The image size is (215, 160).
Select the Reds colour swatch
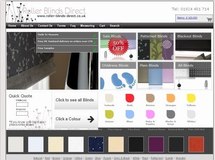(130, 98)
